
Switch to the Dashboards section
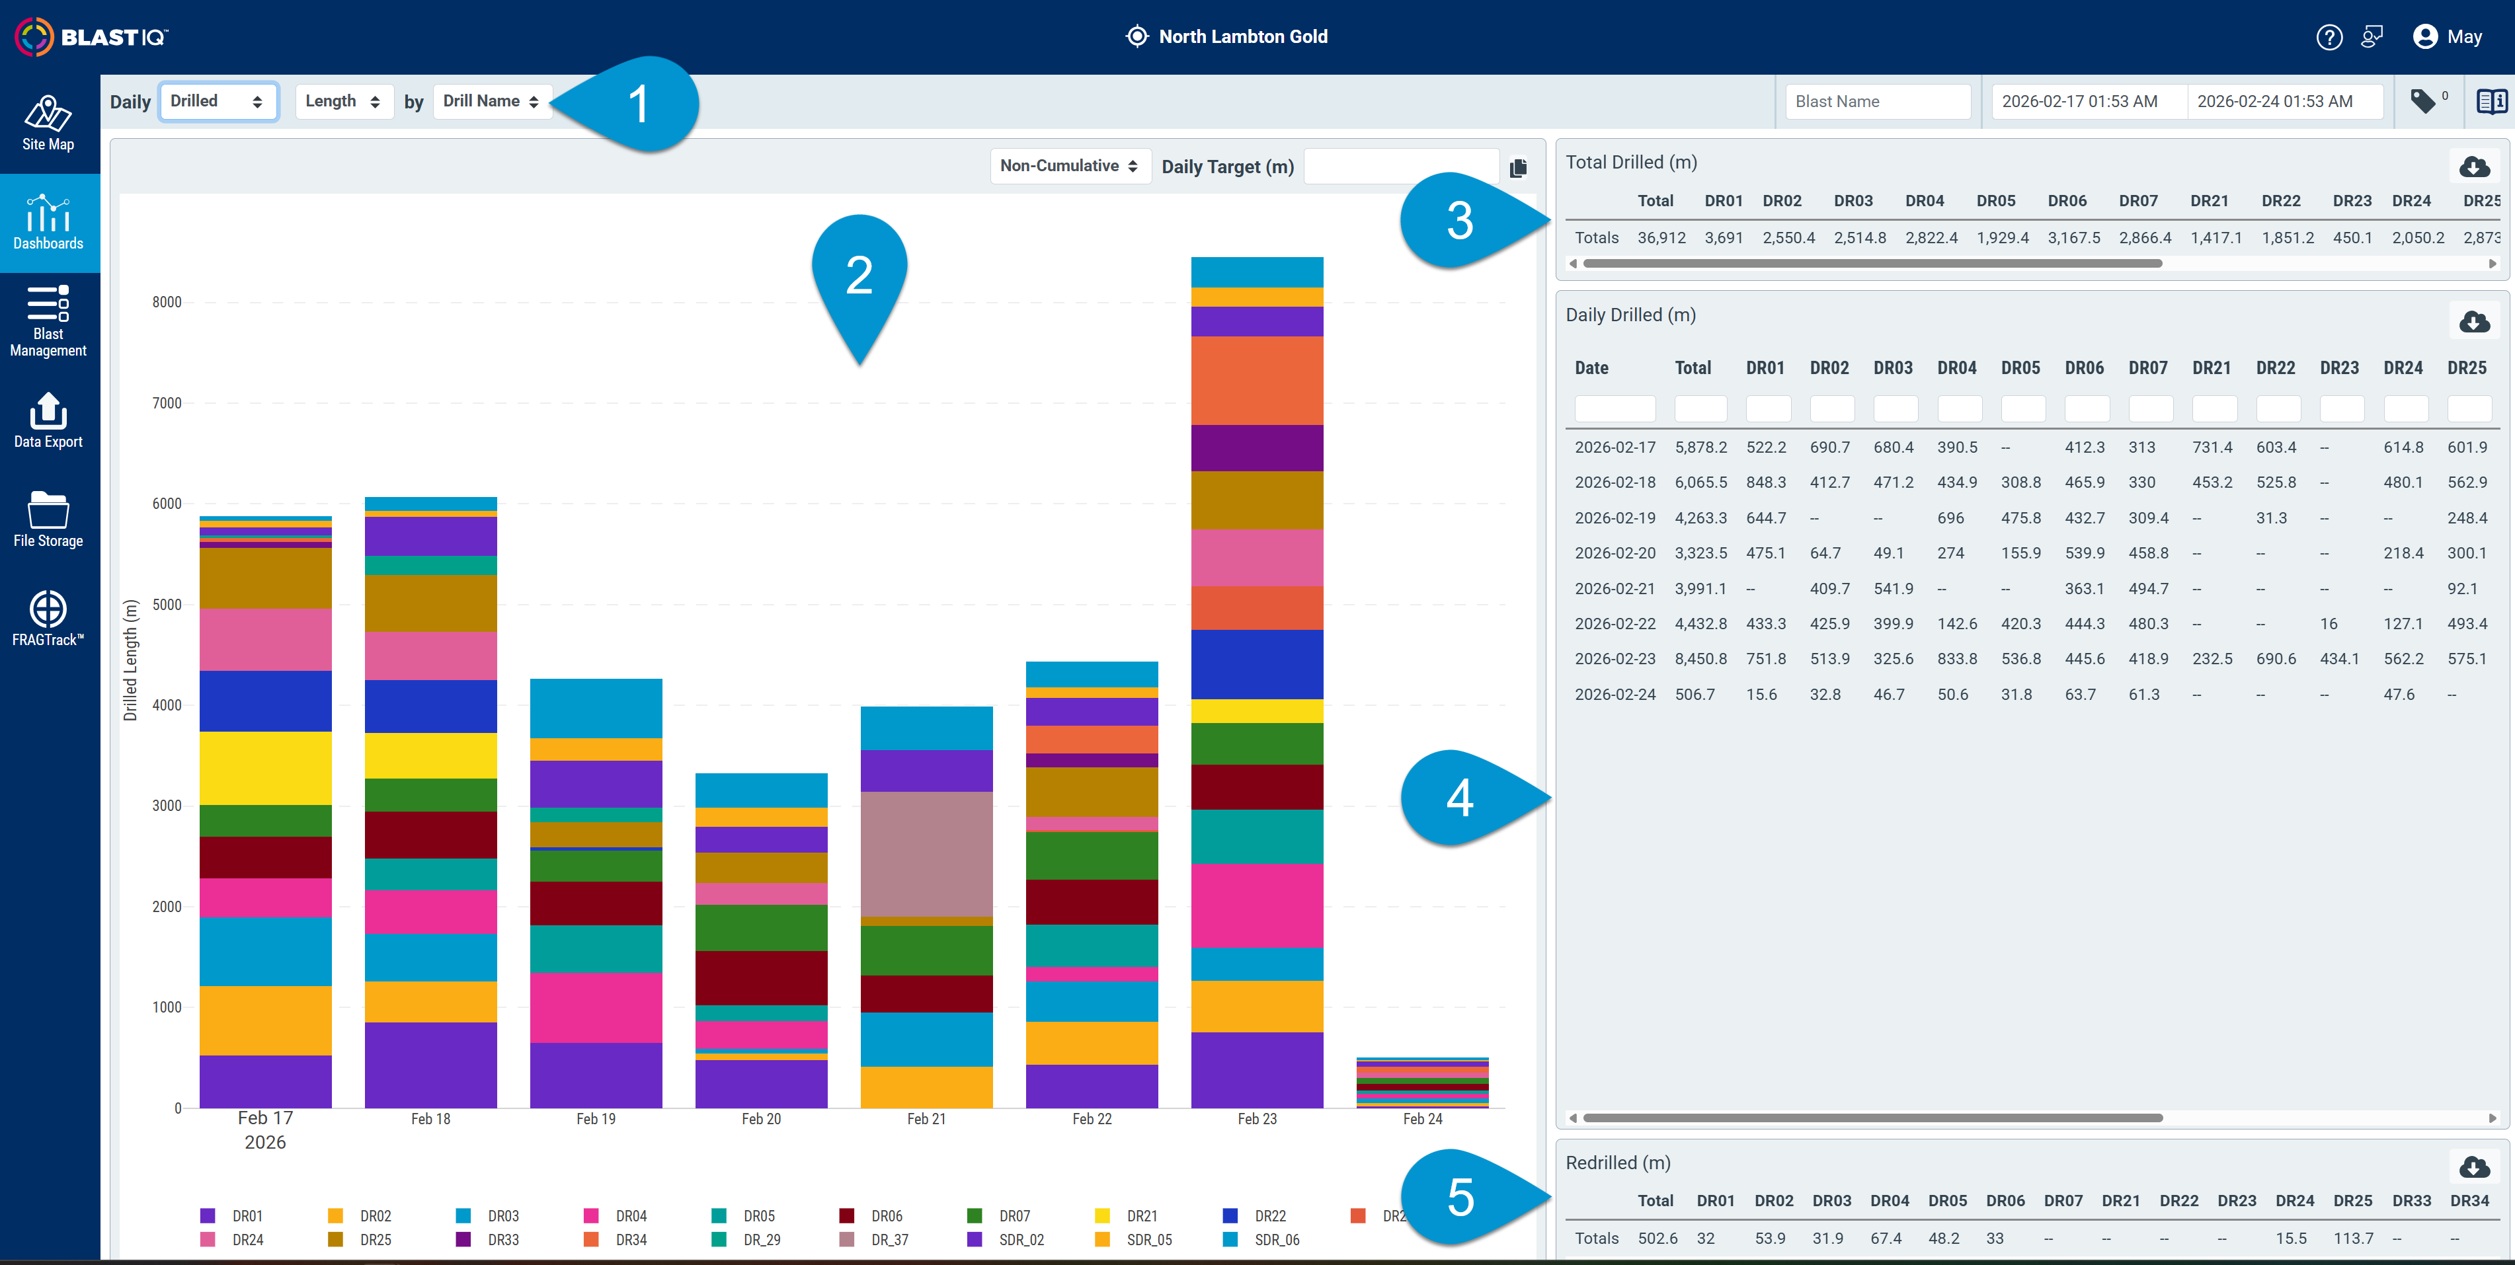(x=49, y=223)
